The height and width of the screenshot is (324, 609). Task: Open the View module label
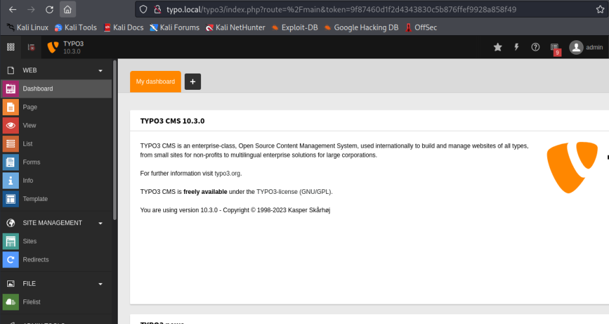[29, 125]
